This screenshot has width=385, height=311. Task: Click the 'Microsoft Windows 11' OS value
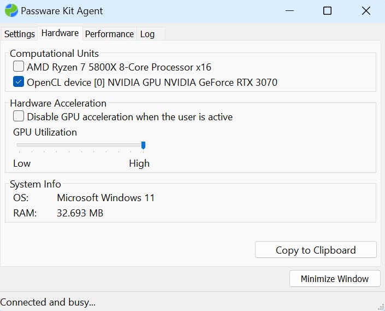click(x=105, y=198)
